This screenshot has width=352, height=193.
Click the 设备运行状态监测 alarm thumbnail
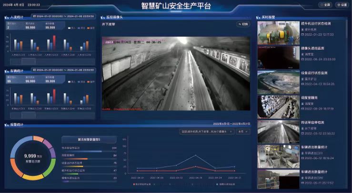click(x=278, y=82)
